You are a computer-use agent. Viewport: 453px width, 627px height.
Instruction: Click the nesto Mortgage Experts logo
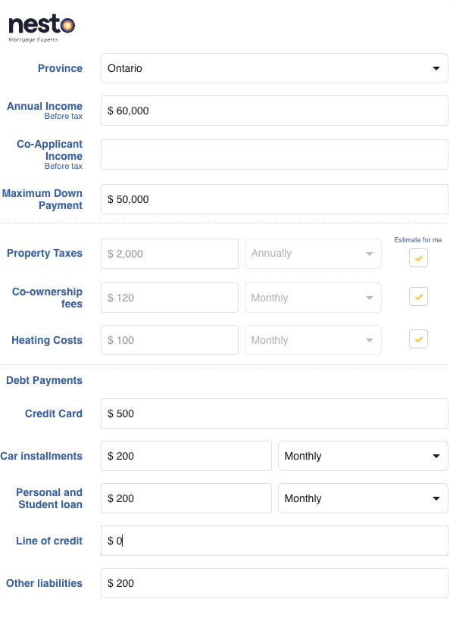(42, 28)
